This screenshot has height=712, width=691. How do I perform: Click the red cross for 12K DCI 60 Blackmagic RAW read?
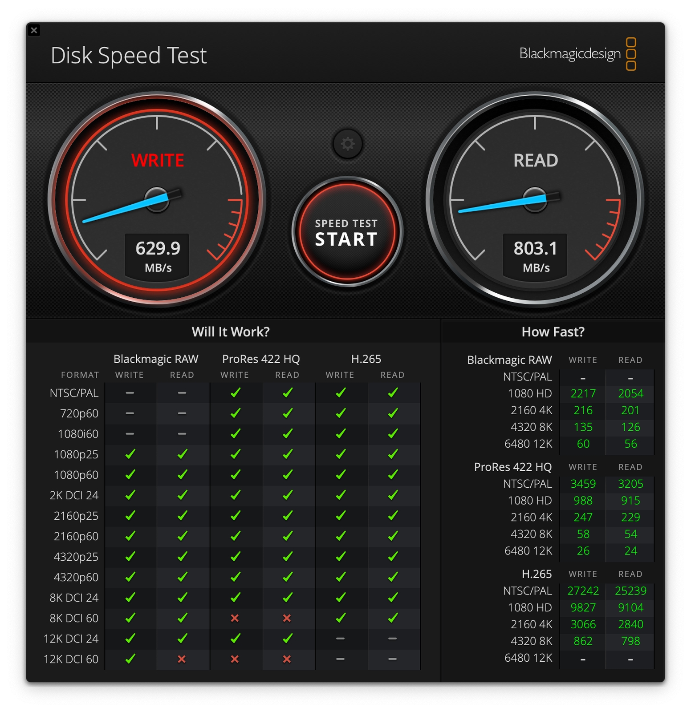(182, 659)
